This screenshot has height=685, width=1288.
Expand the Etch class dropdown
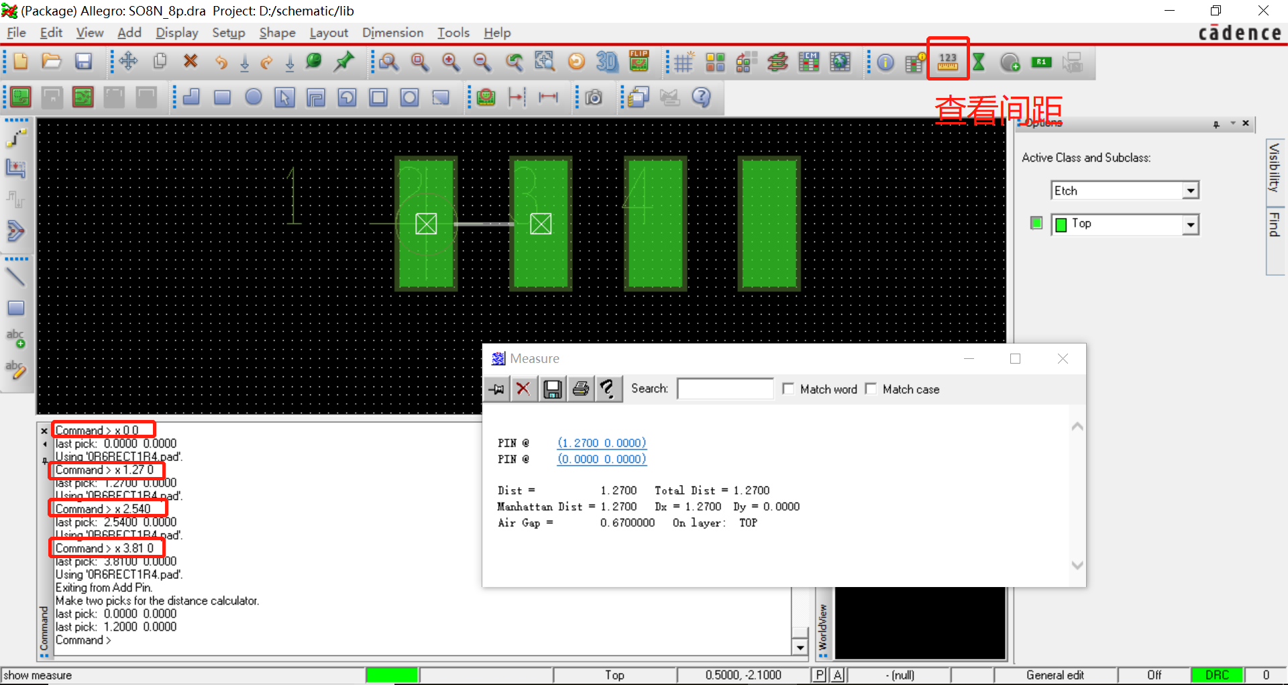point(1191,191)
